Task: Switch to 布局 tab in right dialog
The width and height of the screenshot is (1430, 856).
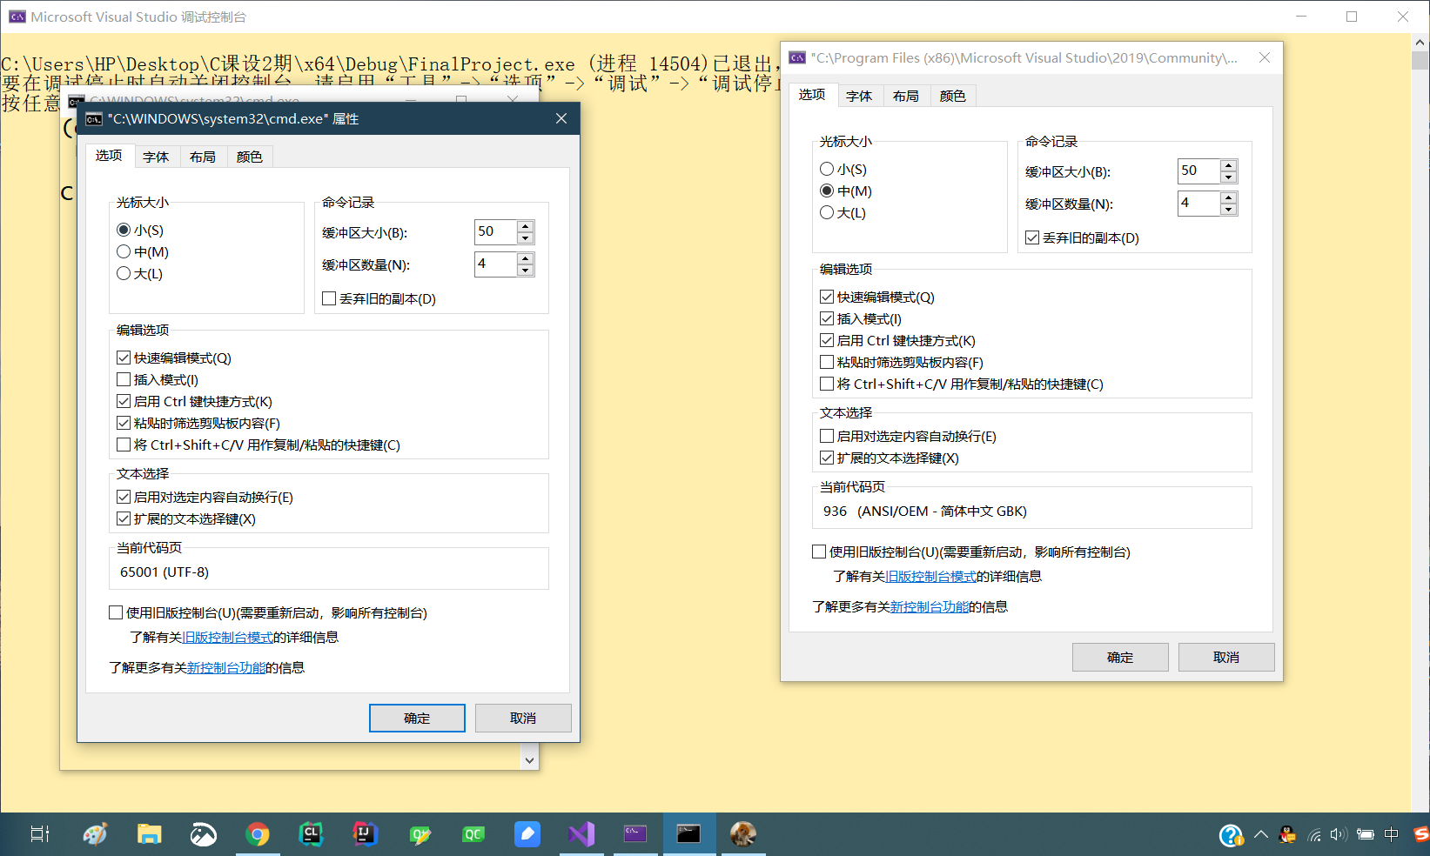Action: 906,96
